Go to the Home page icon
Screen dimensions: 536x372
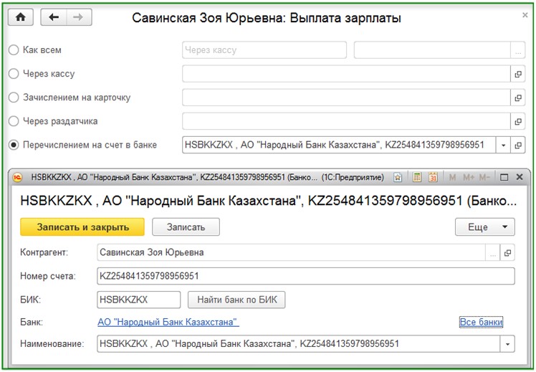pos(21,17)
